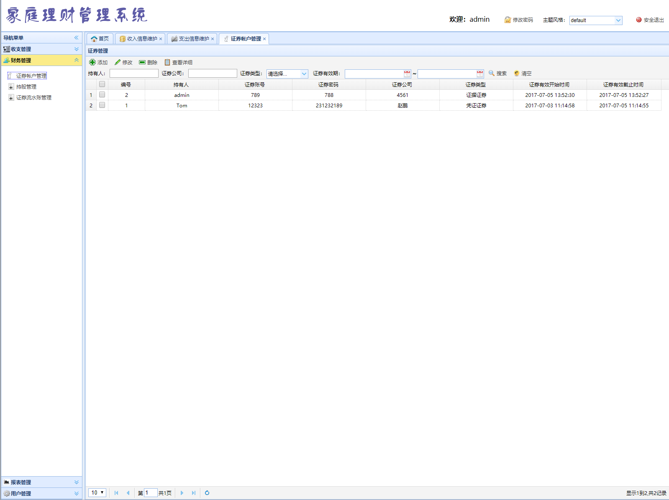Click the 修改密码 change password icon
The height and width of the screenshot is (500, 669).
[508, 20]
